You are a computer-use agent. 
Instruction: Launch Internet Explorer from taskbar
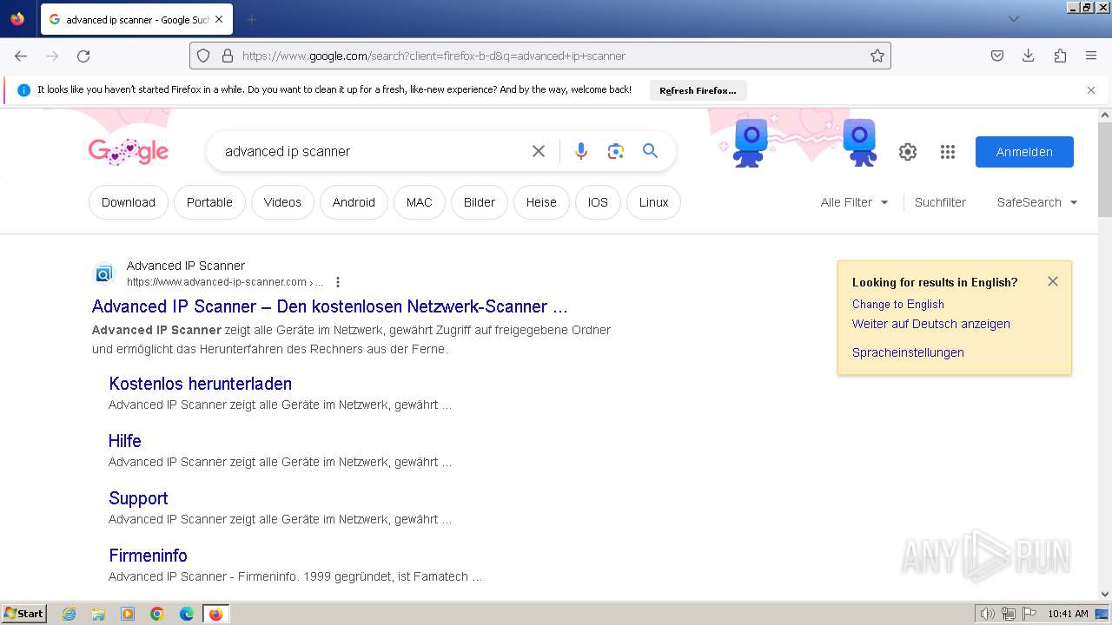[69, 614]
